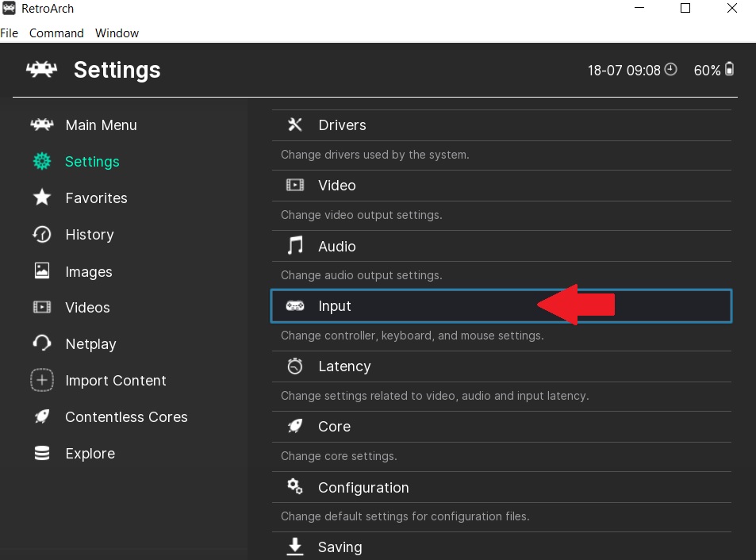This screenshot has width=756, height=560.
Task: Open the Command menu
Action: tap(56, 33)
